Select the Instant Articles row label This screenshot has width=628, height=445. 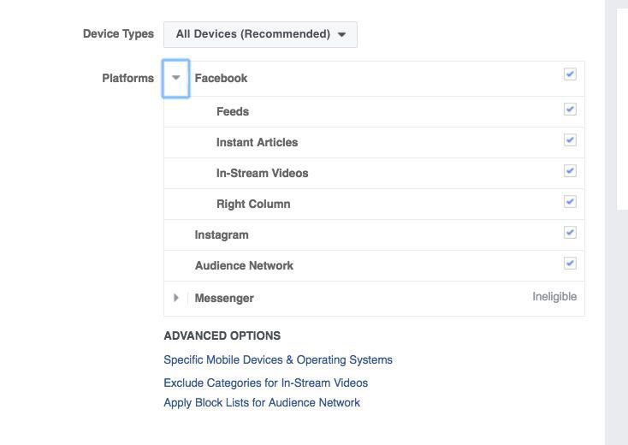[258, 142]
